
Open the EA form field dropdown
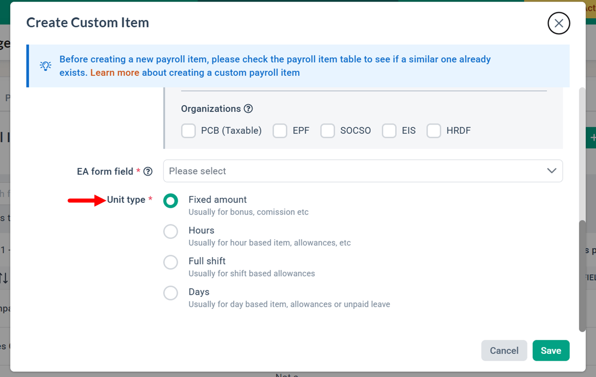363,171
